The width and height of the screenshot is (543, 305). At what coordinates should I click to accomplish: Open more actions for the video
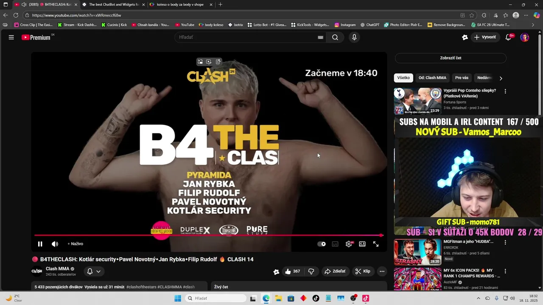pos(382,272)
